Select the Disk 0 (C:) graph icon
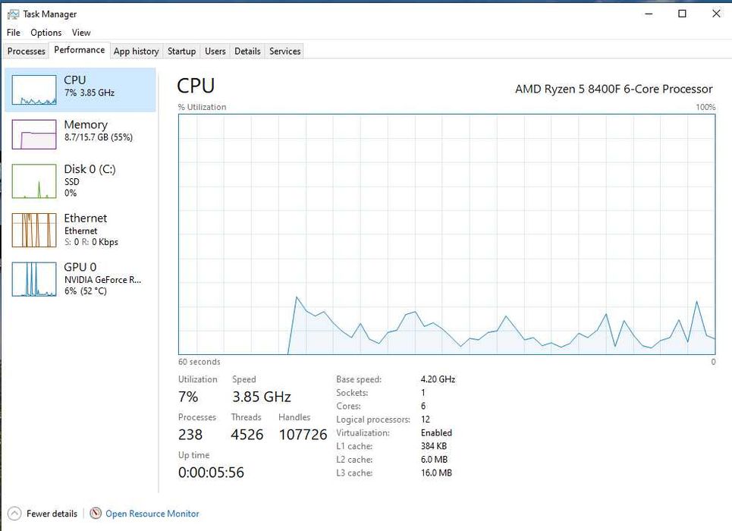The width and height of the screenshot is (732, 531). (34, 181)
